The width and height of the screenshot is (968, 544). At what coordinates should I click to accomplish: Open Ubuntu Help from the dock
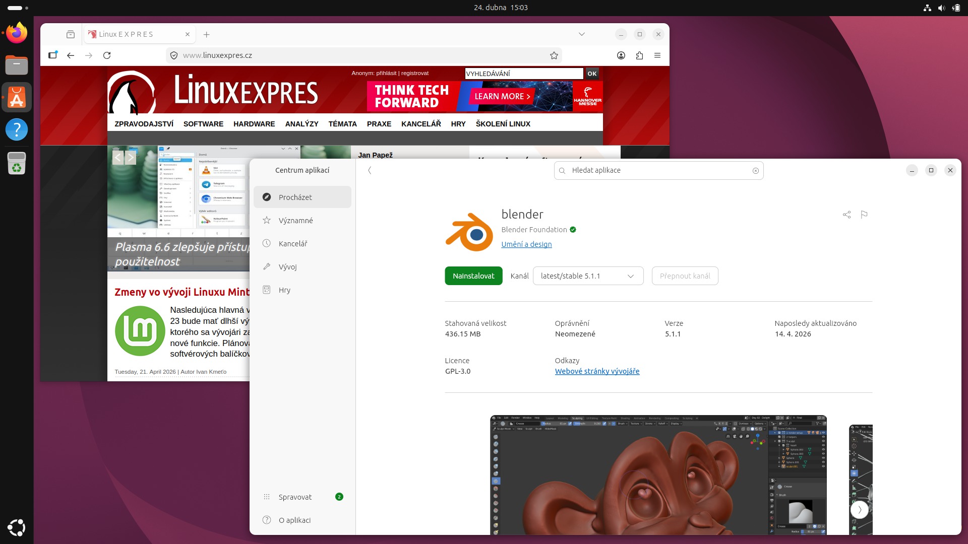17,130
